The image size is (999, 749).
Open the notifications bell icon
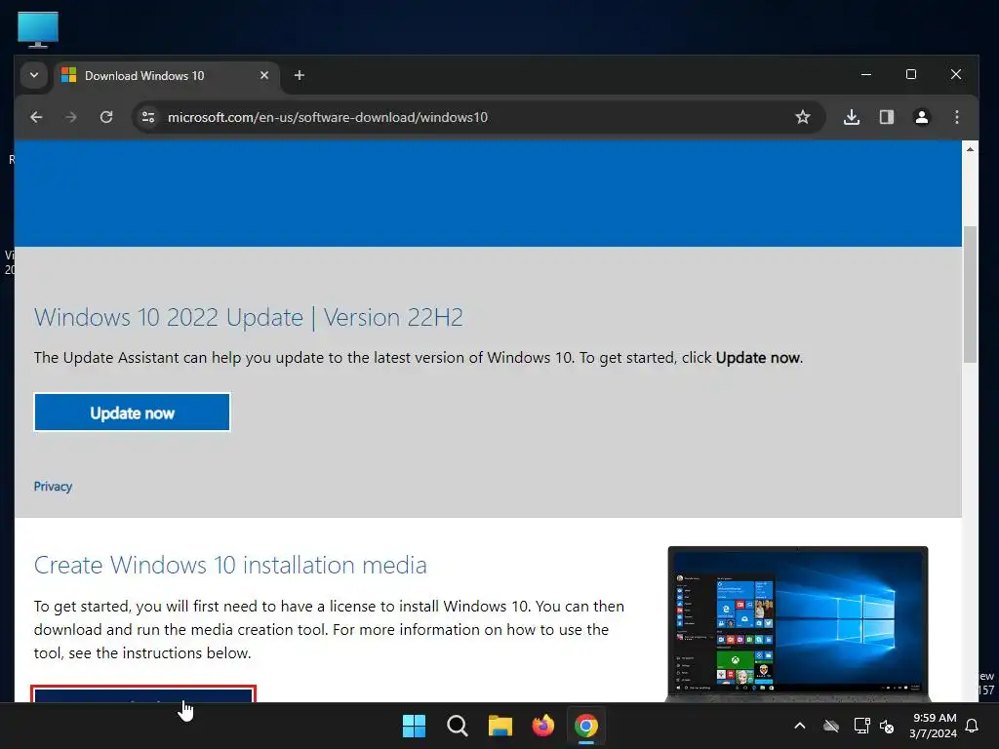pyautogui.click(x=973, y=726)
